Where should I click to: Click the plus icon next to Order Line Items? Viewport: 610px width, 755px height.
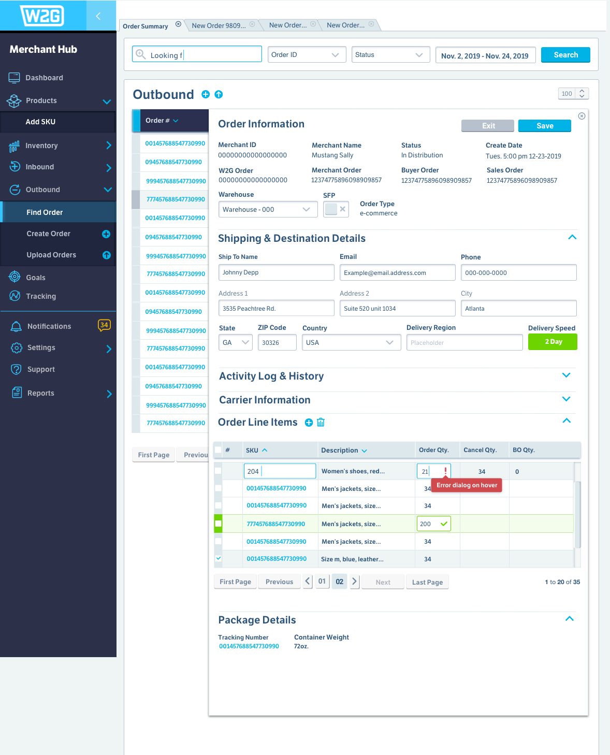309,423
